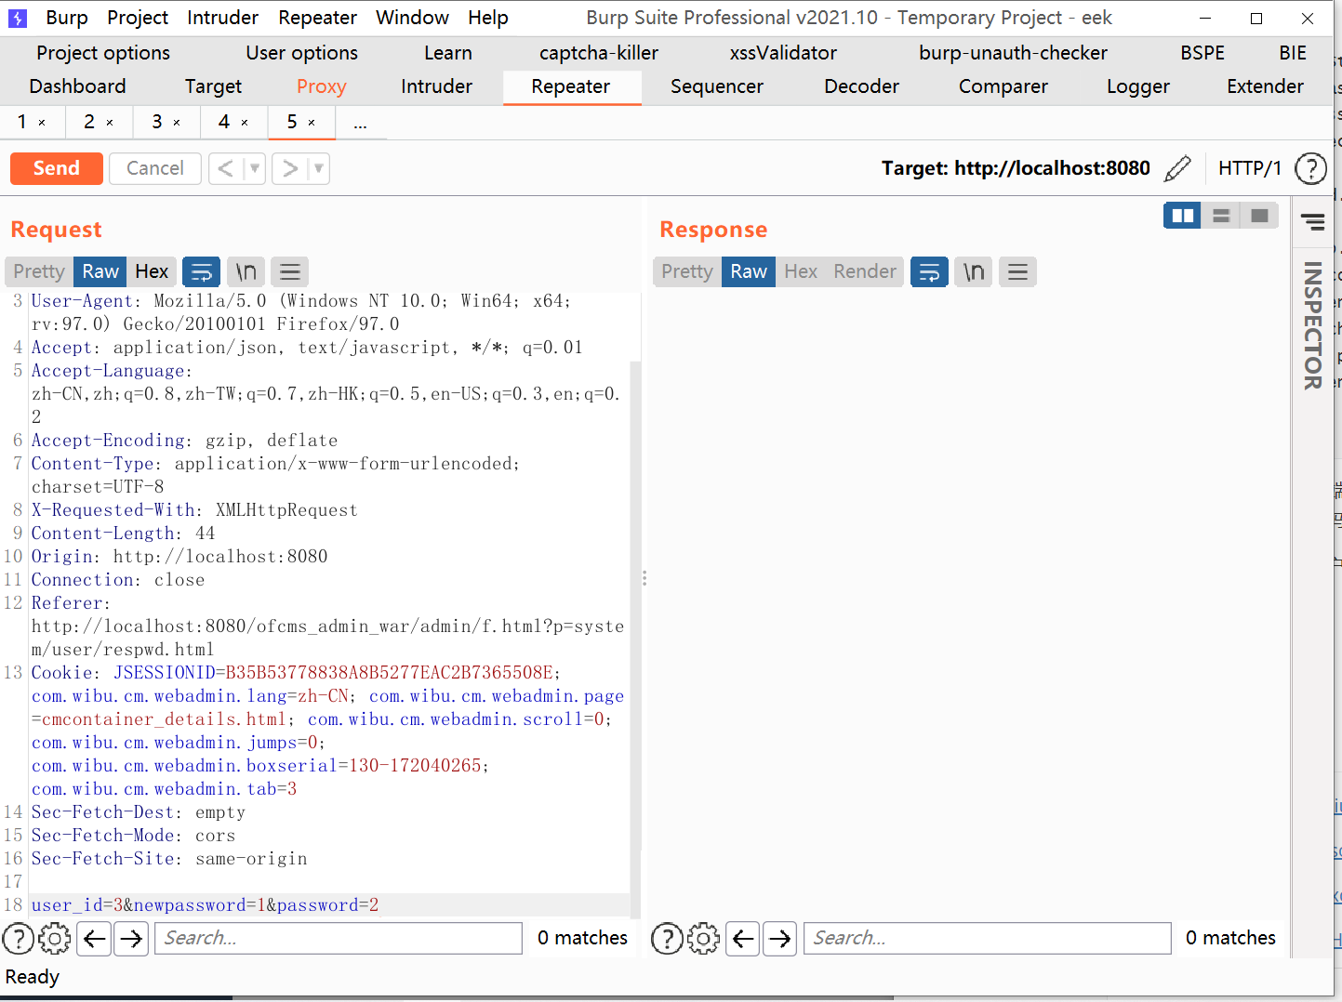Go to next response search match
The image size is (1342, 1002).
(780, 939)
